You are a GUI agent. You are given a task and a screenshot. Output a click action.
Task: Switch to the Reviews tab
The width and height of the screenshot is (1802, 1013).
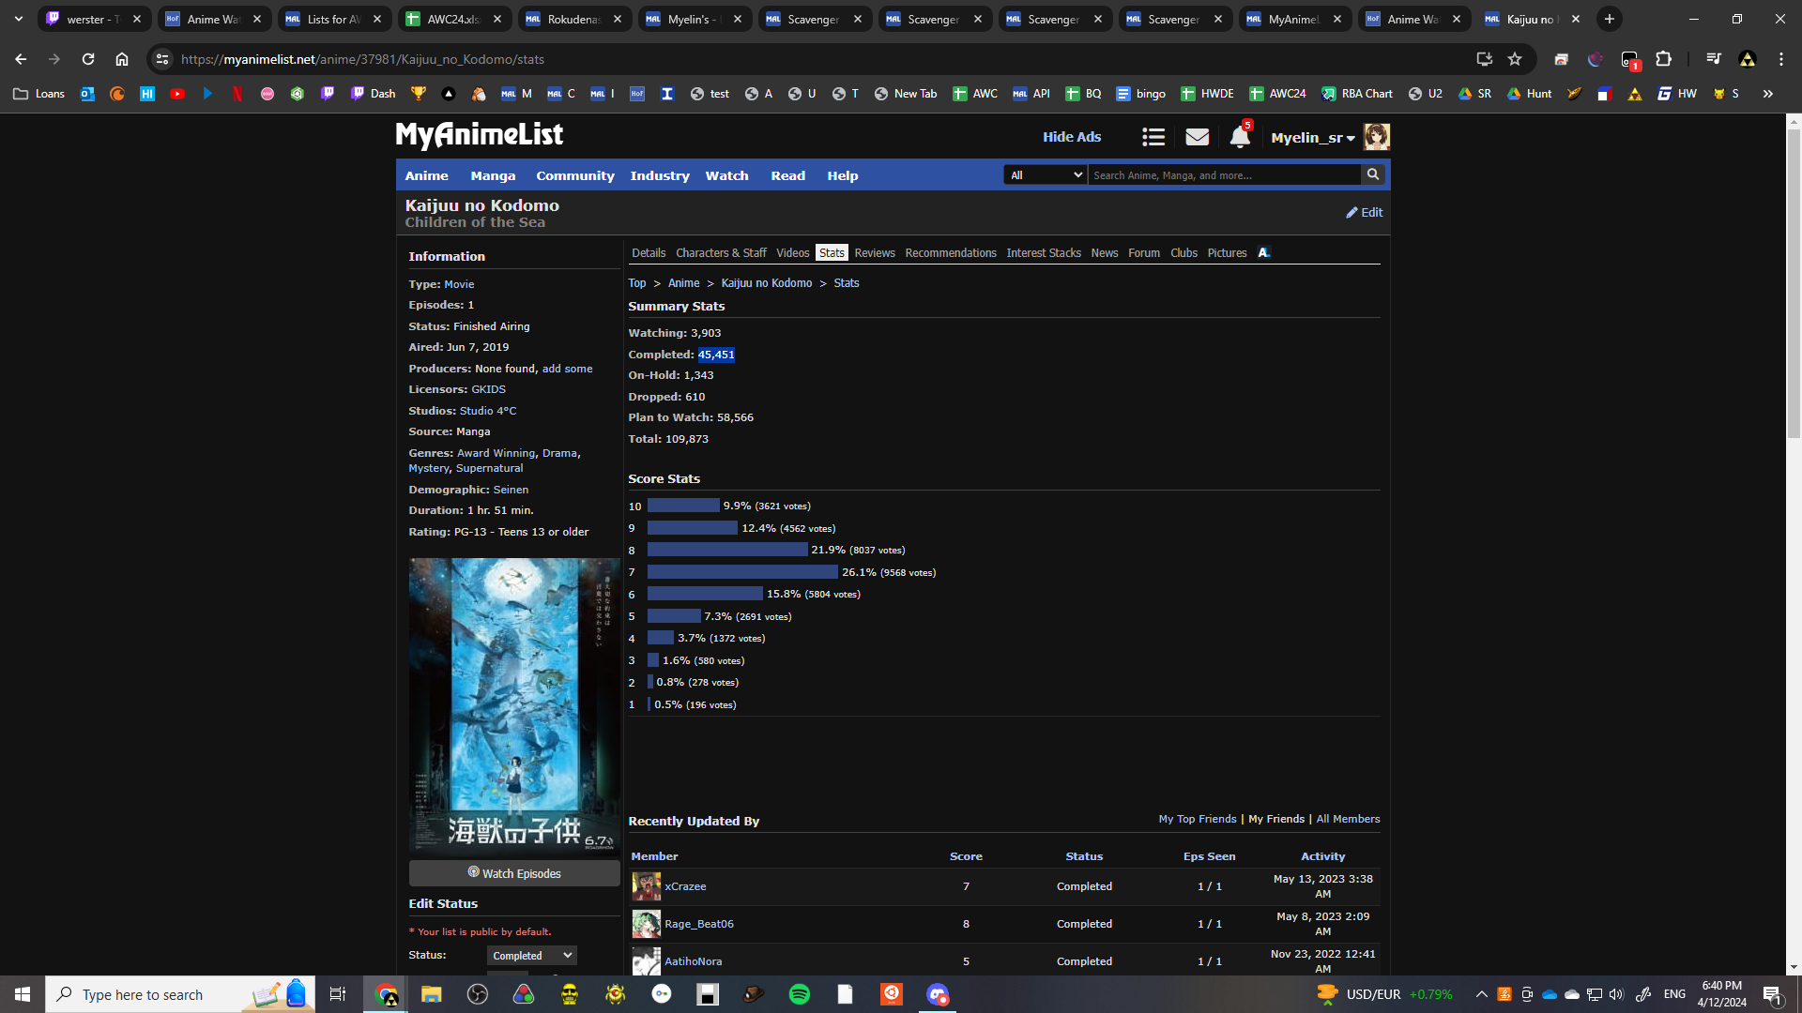874,253
